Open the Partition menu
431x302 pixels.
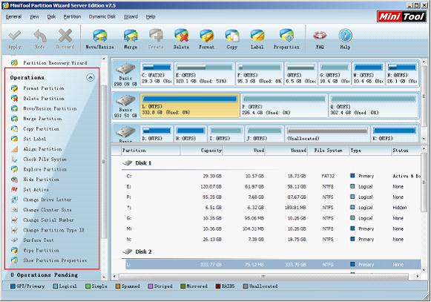click(x=72, y=17)
